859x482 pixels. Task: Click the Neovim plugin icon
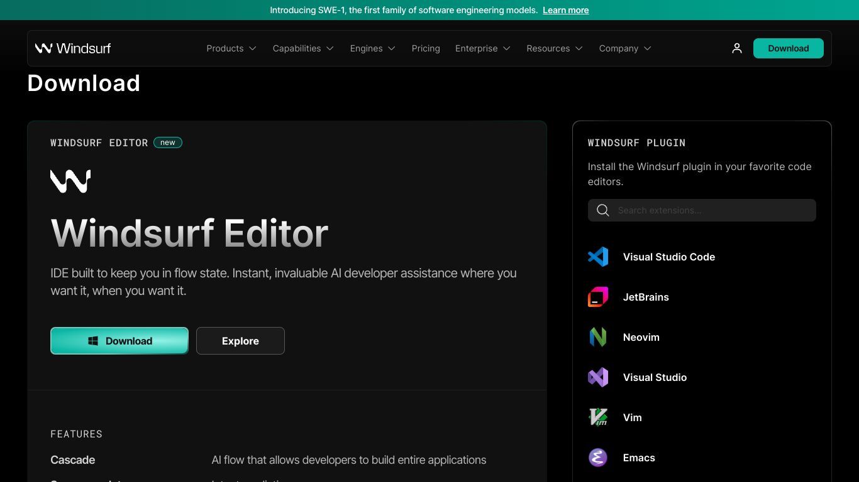(598, 337)
